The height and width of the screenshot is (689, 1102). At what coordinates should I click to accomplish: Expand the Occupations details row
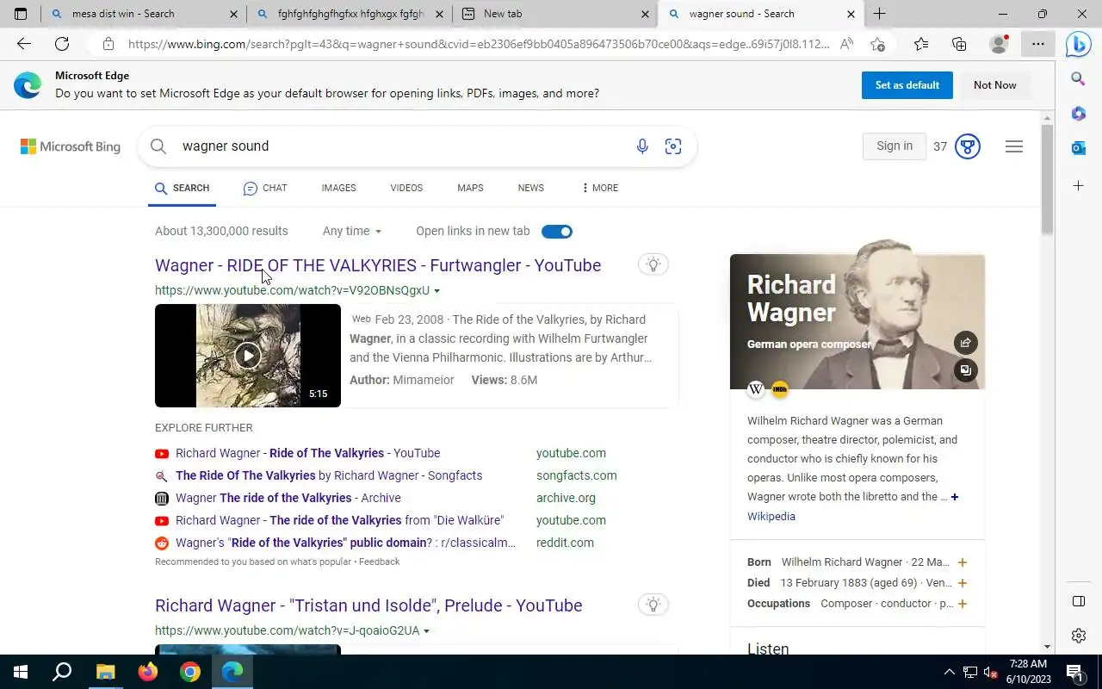click(963, 604)
